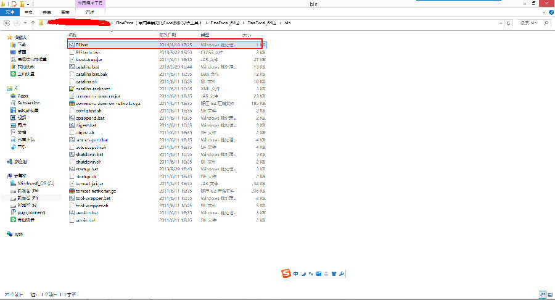This screenshot has width=555, height=300.
Task: Open the File (文件) tab
Action: coord(11,12)
